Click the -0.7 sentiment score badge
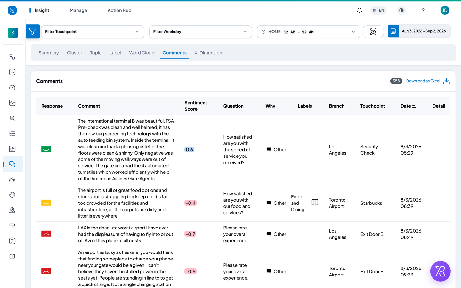Image resolution: width=461 pixels, height=288 pixels. [x=190, y=234]
